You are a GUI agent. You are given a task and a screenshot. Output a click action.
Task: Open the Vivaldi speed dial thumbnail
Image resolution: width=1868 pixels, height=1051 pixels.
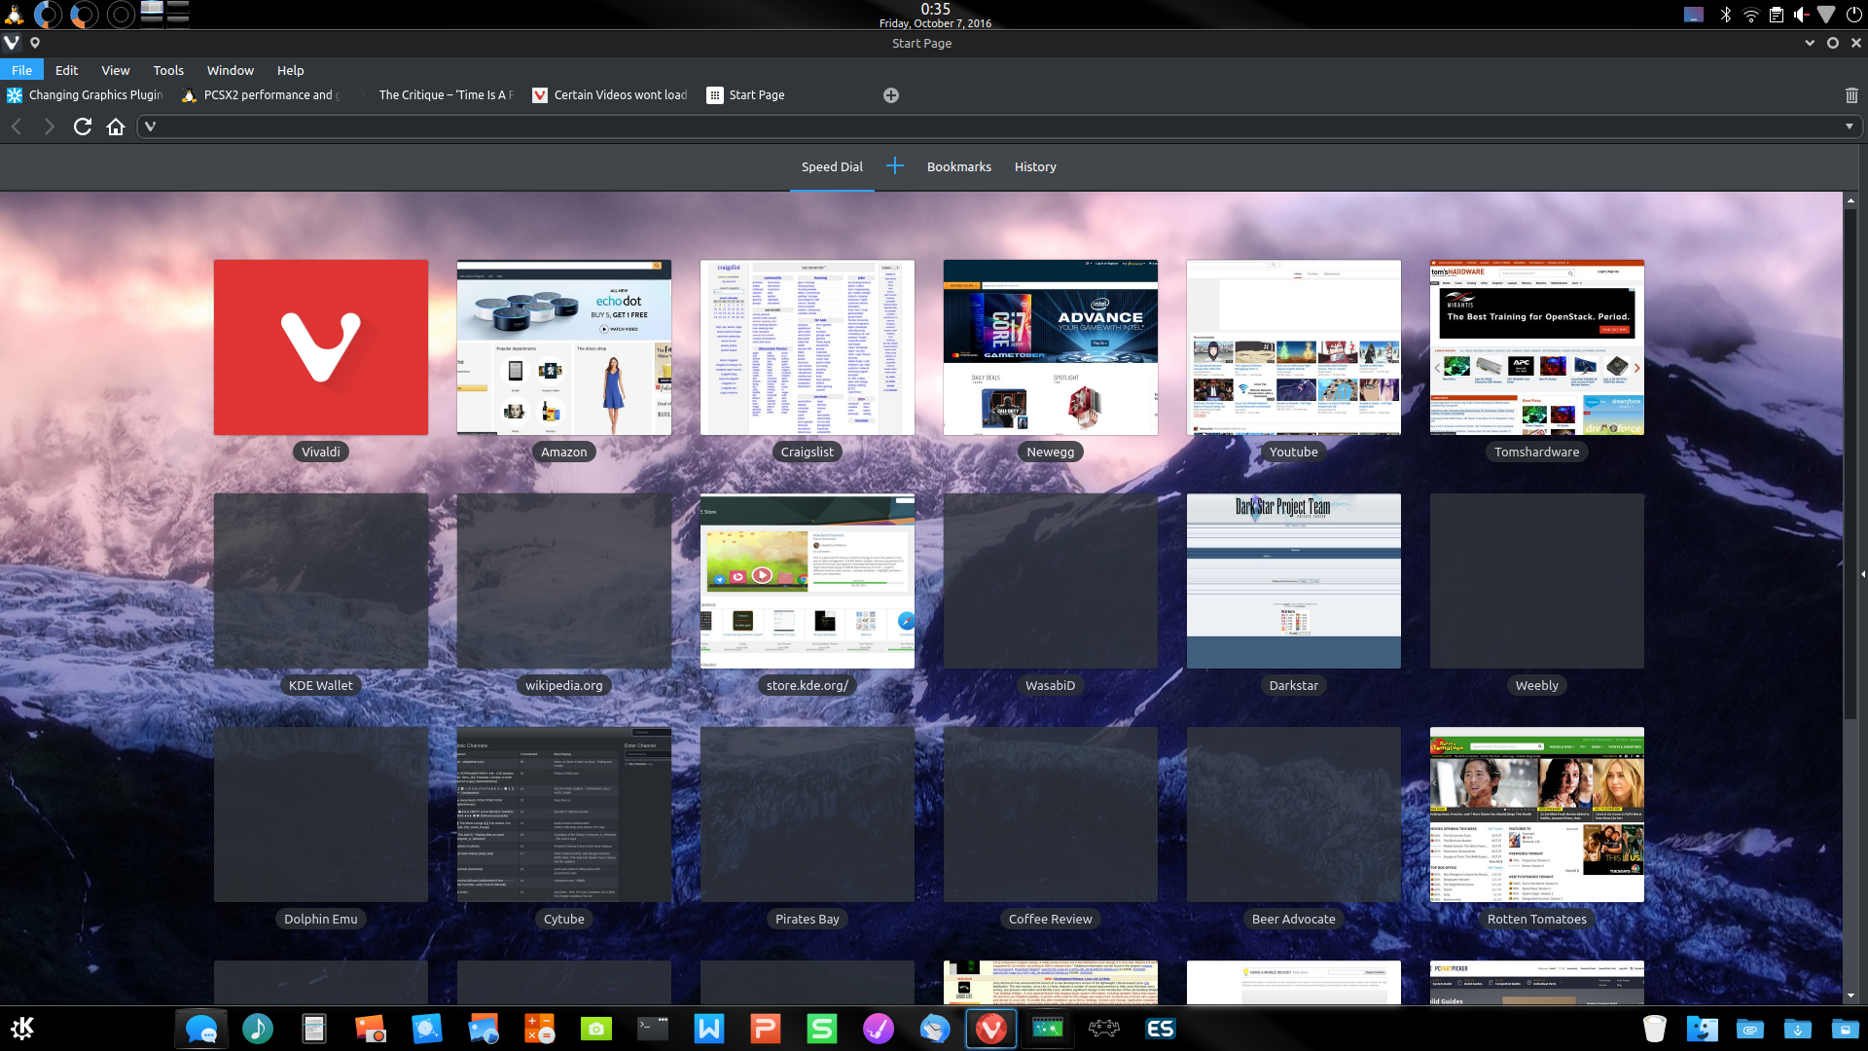coord(321,347)
